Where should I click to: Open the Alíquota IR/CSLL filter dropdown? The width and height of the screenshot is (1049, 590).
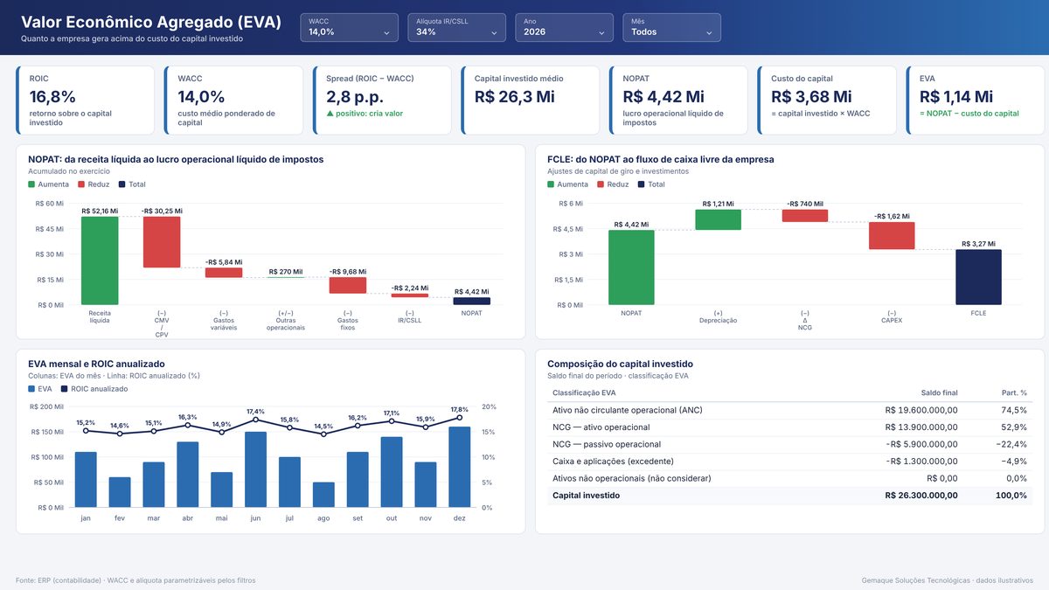(456, 27)
